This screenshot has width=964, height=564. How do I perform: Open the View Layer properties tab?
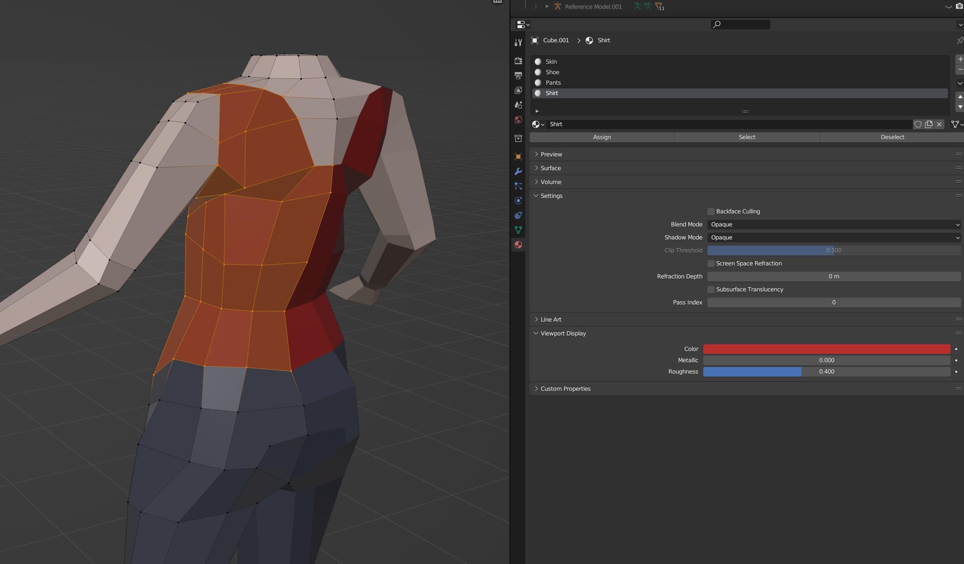click(518, 90)
